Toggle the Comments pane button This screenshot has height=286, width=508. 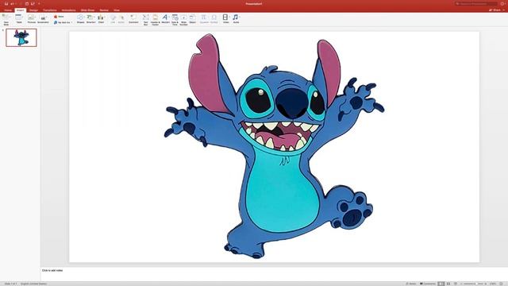[x=428, y=284]
